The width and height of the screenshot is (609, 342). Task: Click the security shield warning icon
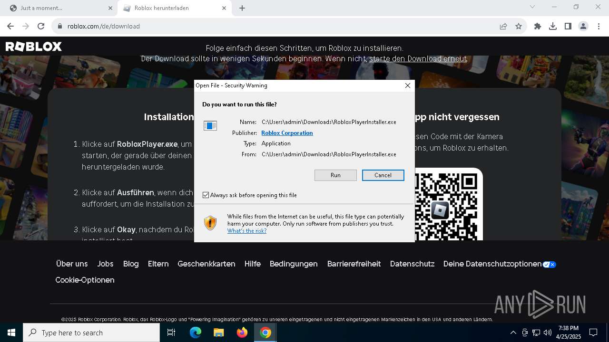210,223
